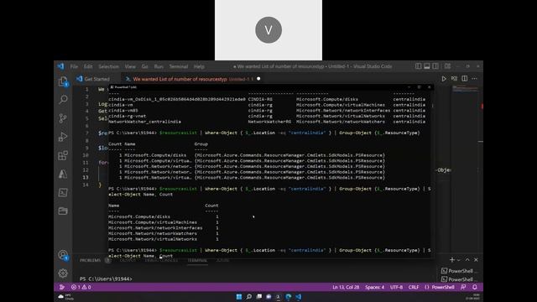Click the 'V' participant avatar tile
Image resolution: width=537 pixels, height=302 pixels.
268,30
